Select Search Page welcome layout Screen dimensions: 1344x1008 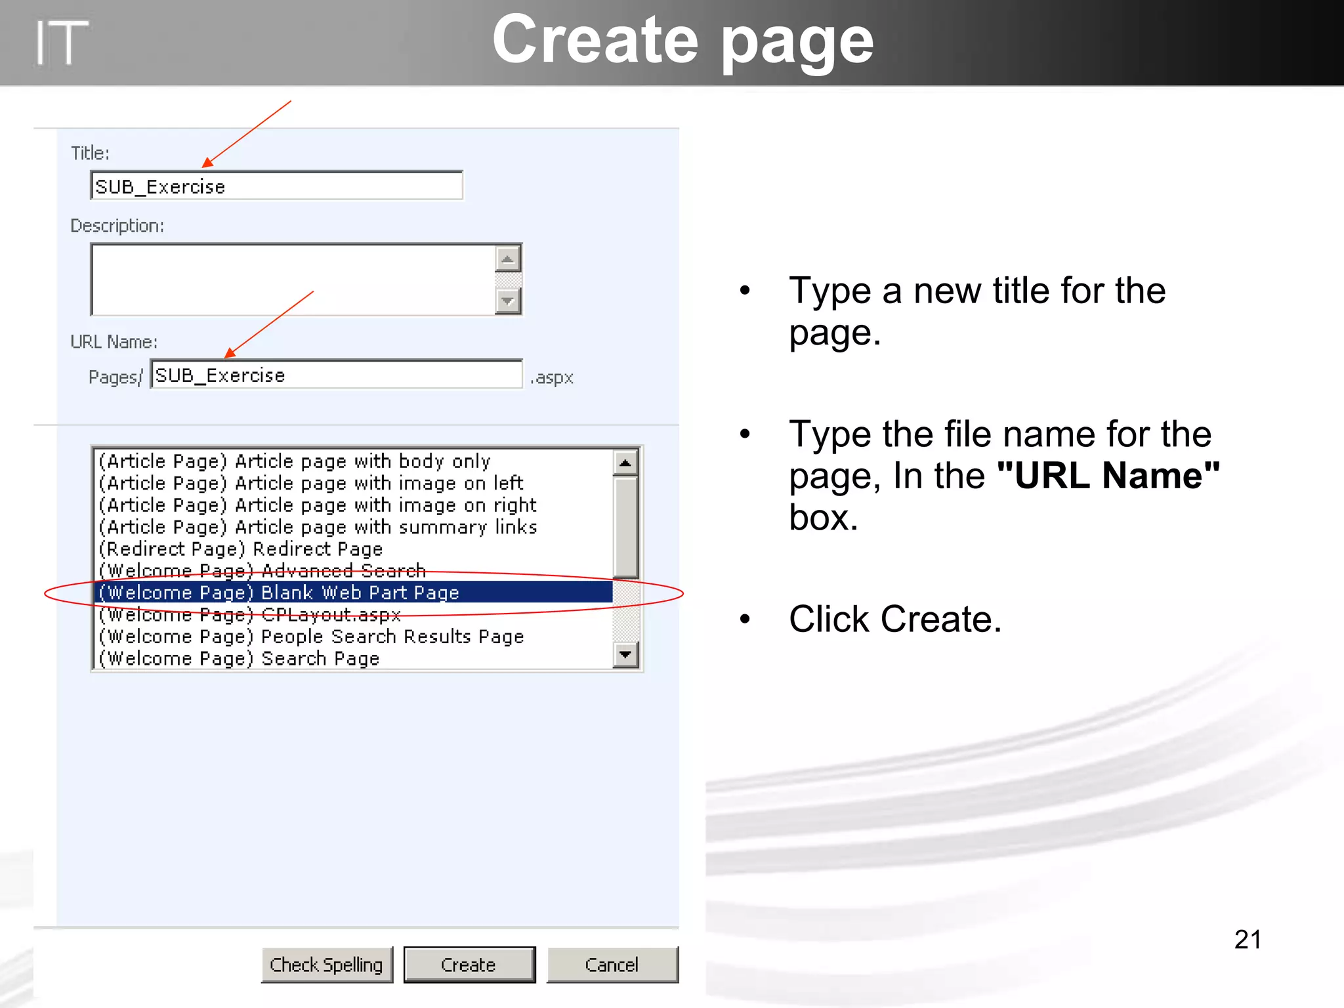click(x=354, y=658)
